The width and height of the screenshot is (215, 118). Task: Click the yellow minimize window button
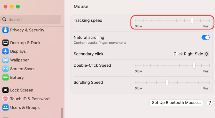click(12, 6)
